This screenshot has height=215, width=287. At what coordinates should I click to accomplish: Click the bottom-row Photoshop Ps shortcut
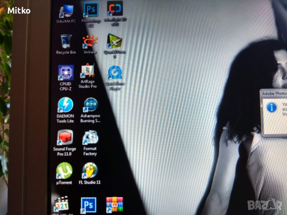point(88,205)
